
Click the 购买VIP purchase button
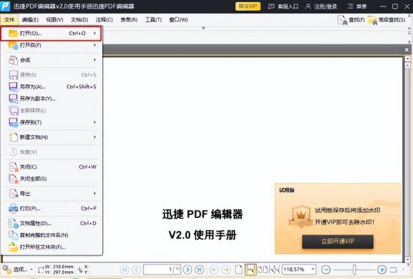pos(248,6)
